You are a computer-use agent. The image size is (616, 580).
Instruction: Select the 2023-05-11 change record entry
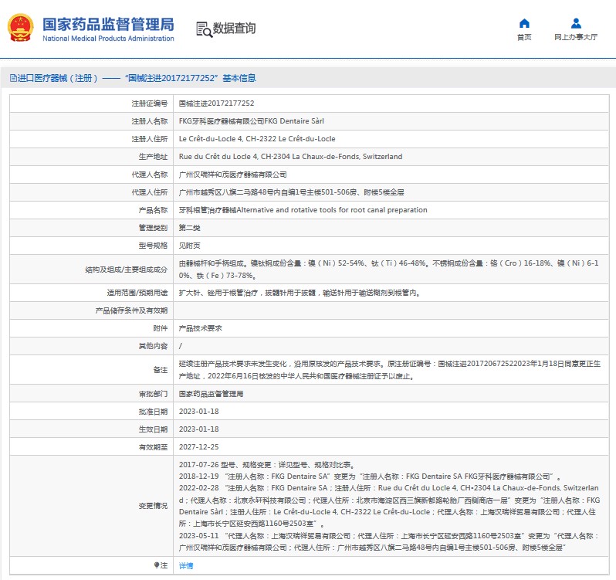tap(389, 541)
